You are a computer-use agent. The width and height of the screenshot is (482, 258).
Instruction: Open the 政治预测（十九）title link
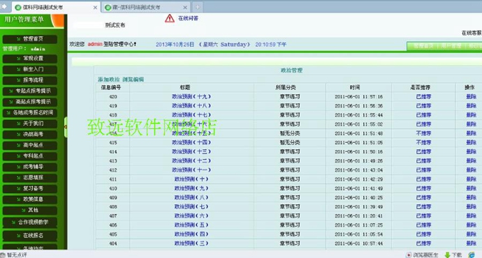click(191, 97)
